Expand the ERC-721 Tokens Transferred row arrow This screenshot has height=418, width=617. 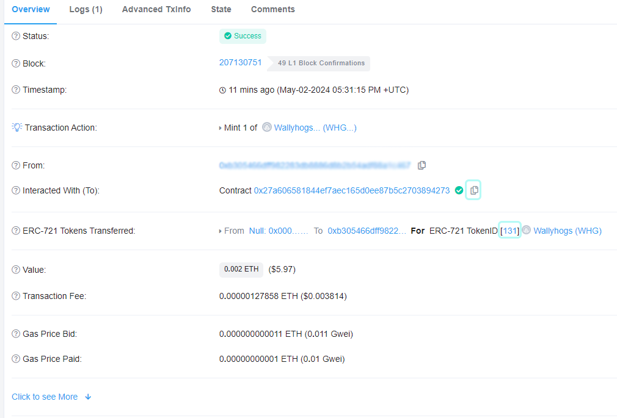(220, 231)
